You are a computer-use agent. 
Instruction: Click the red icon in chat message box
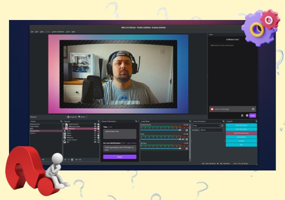click(x=212, y=109)
